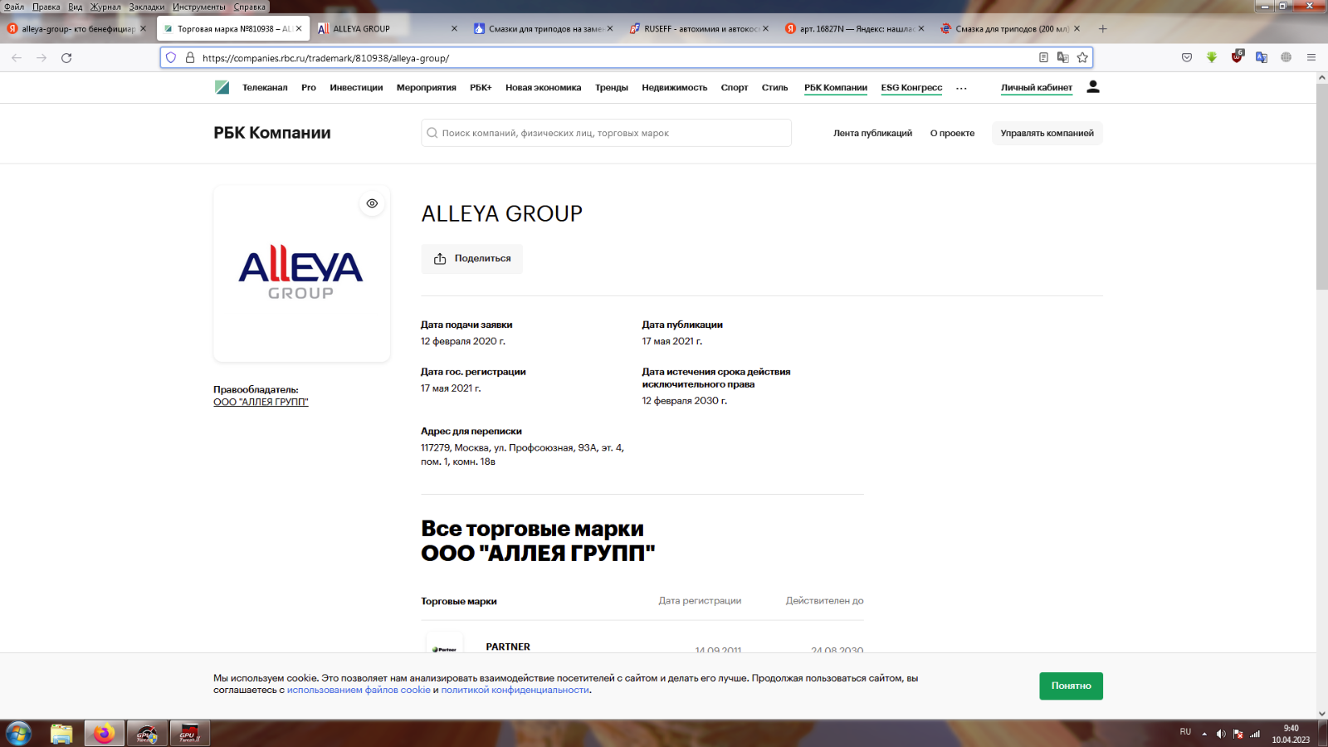Open the user profile icon
The image size is (1328, 747).
click(1093, 87)
